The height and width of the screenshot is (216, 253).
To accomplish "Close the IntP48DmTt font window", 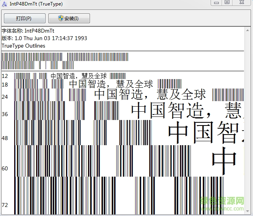I will (242, 2).
